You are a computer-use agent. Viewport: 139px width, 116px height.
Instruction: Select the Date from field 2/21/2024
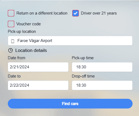pos(38,67)
